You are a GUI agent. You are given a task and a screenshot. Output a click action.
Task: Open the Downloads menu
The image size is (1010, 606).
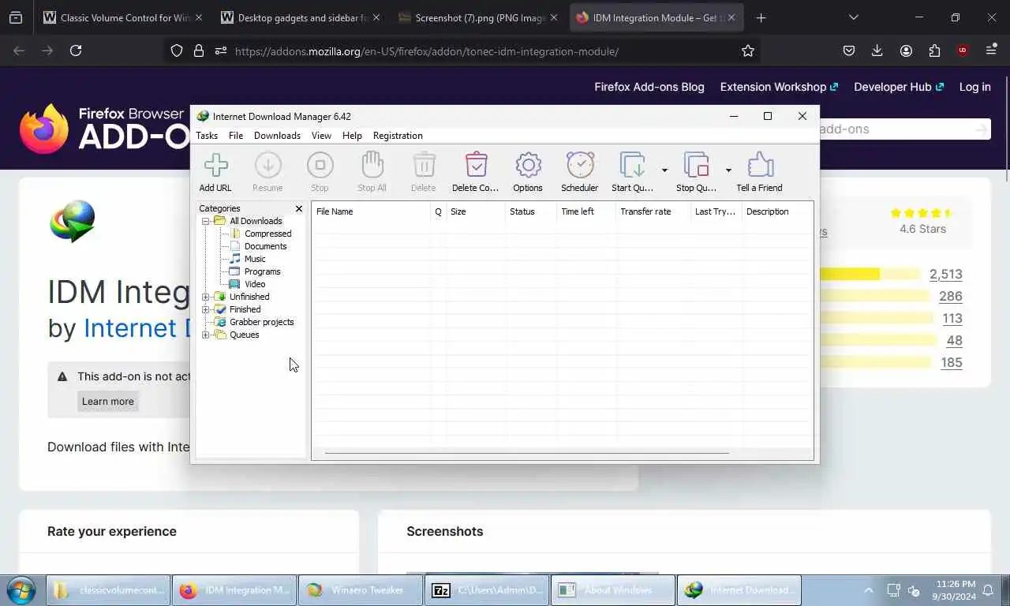[277, 136]
